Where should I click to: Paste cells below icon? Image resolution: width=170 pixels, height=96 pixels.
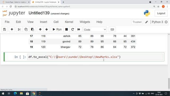point(32,29)
